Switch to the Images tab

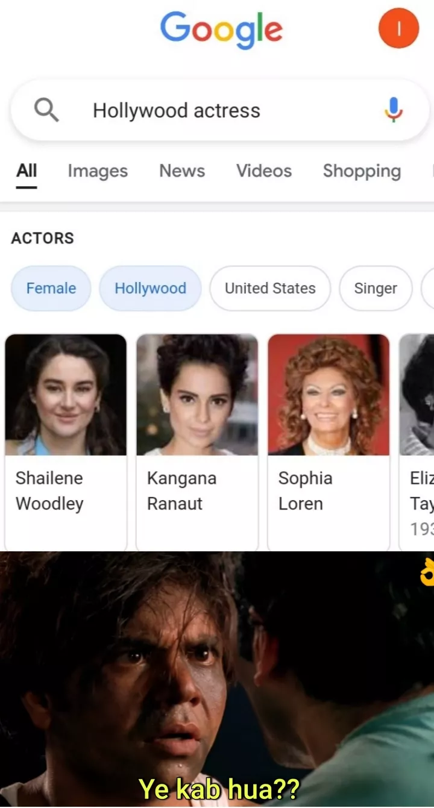[98, 171]
